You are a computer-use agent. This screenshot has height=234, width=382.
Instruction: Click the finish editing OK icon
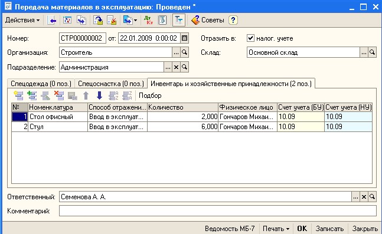[x=73, y=95]
